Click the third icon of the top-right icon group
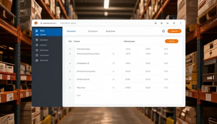Screen dimensions: 217x124 coord(167,23)
